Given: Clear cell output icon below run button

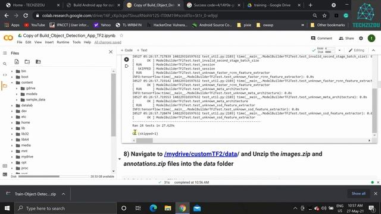Looking at the screenshot, I should [x=126, y=66].
